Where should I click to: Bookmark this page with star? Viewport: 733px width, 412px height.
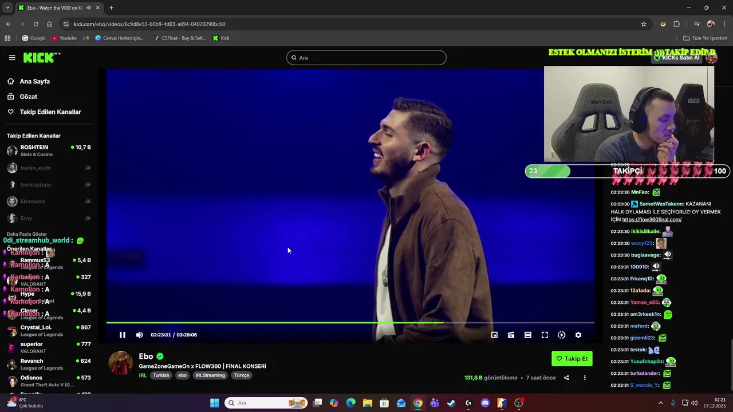644,24
